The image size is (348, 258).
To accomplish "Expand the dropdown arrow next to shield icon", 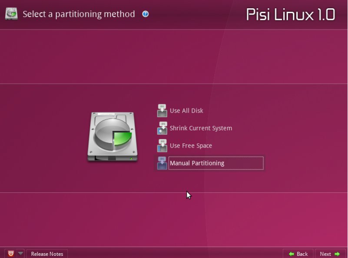I will (20, 254).
